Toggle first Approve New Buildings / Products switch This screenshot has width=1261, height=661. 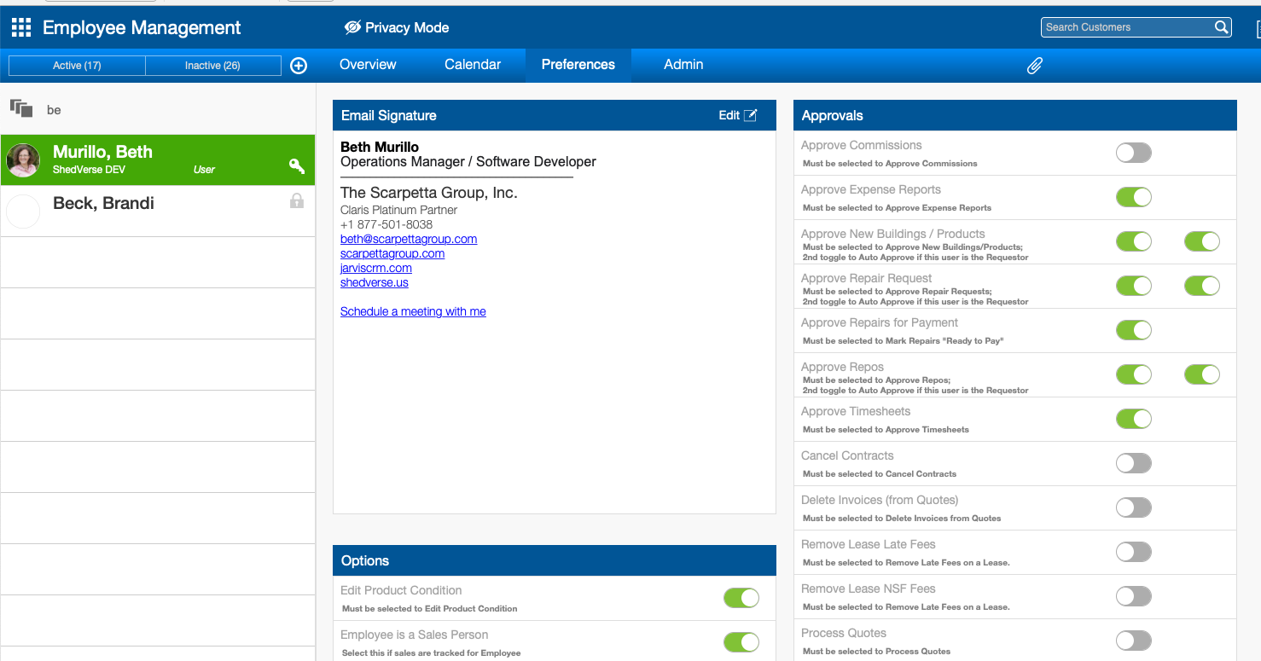(1134, 241)
